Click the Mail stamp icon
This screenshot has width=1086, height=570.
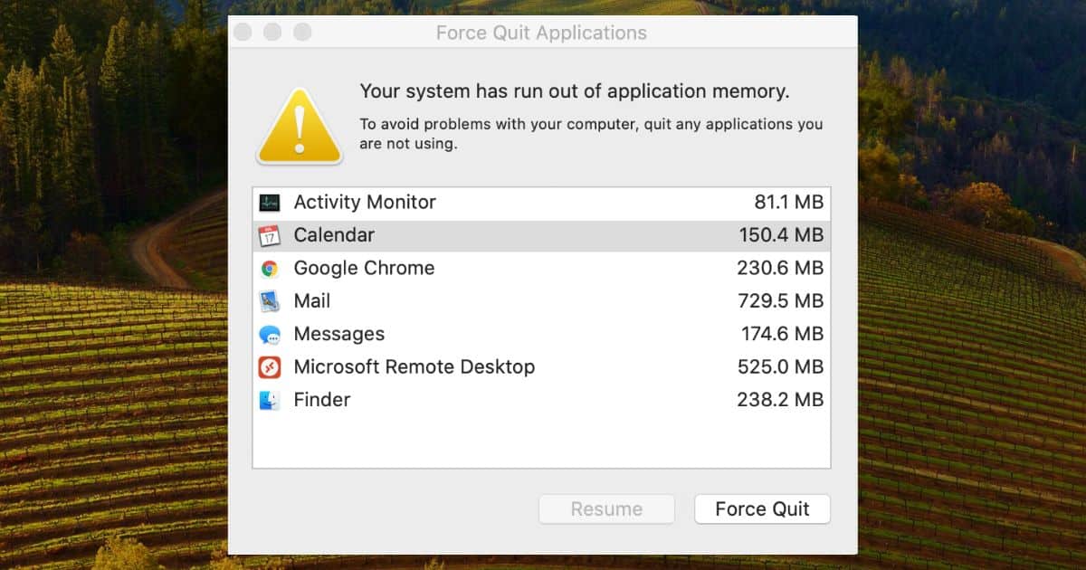270,301
